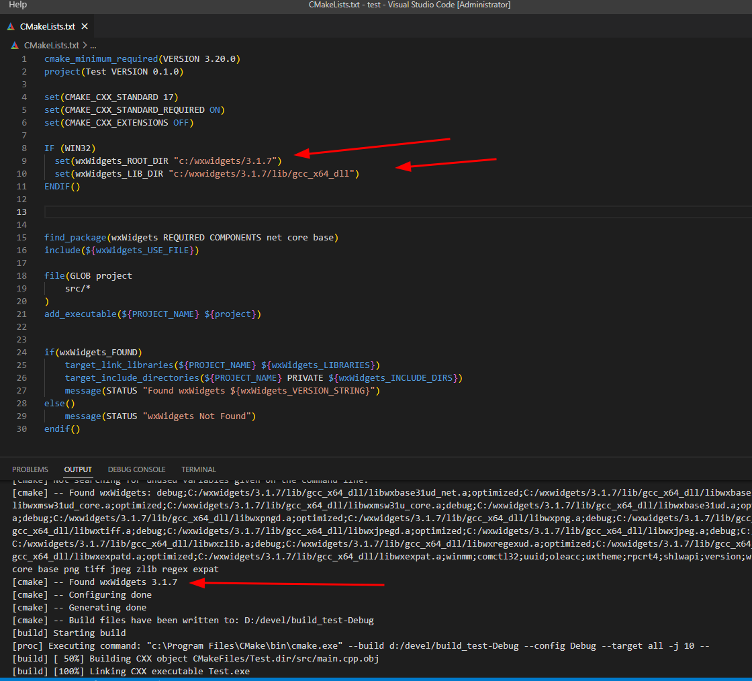Click the blue status bar at the bottom
Image resolution: width=752 pixels, height=681 pixels.
click(x=376, y=678)
